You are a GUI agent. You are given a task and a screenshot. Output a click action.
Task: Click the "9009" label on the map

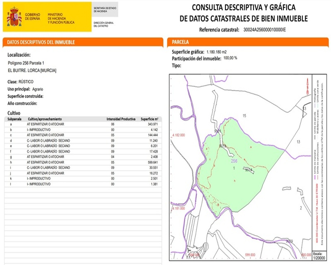point(289,241)
